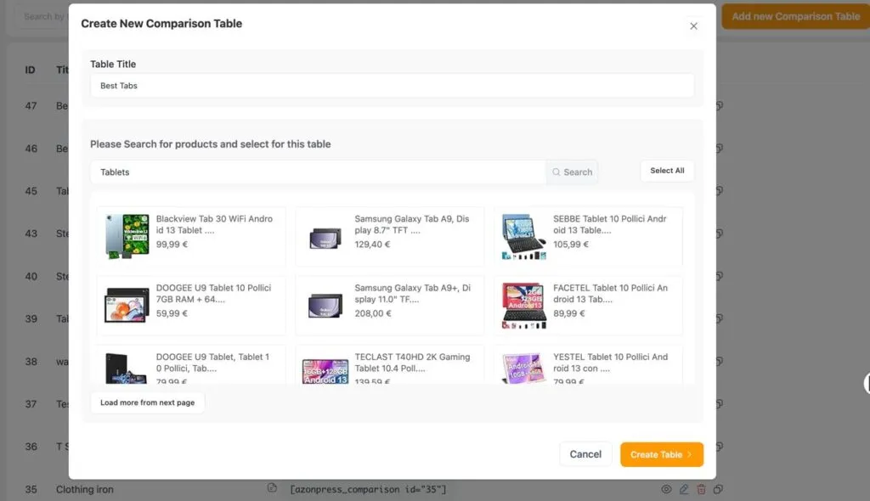Click the Search magnifier button

pos(572,172)
